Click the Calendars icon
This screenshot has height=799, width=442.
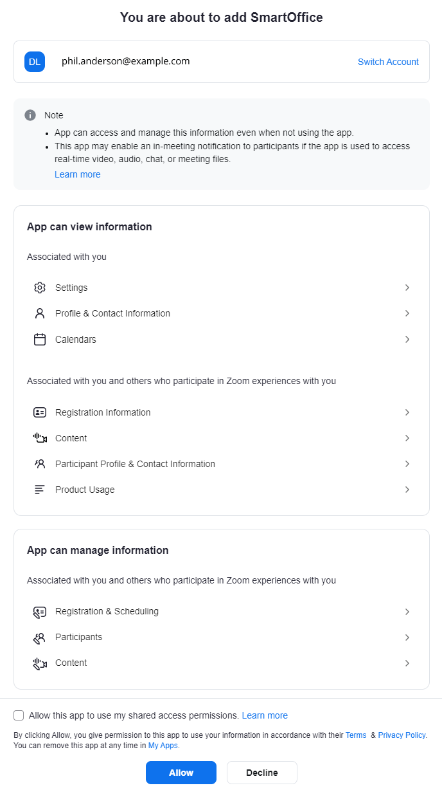(40, 339)
